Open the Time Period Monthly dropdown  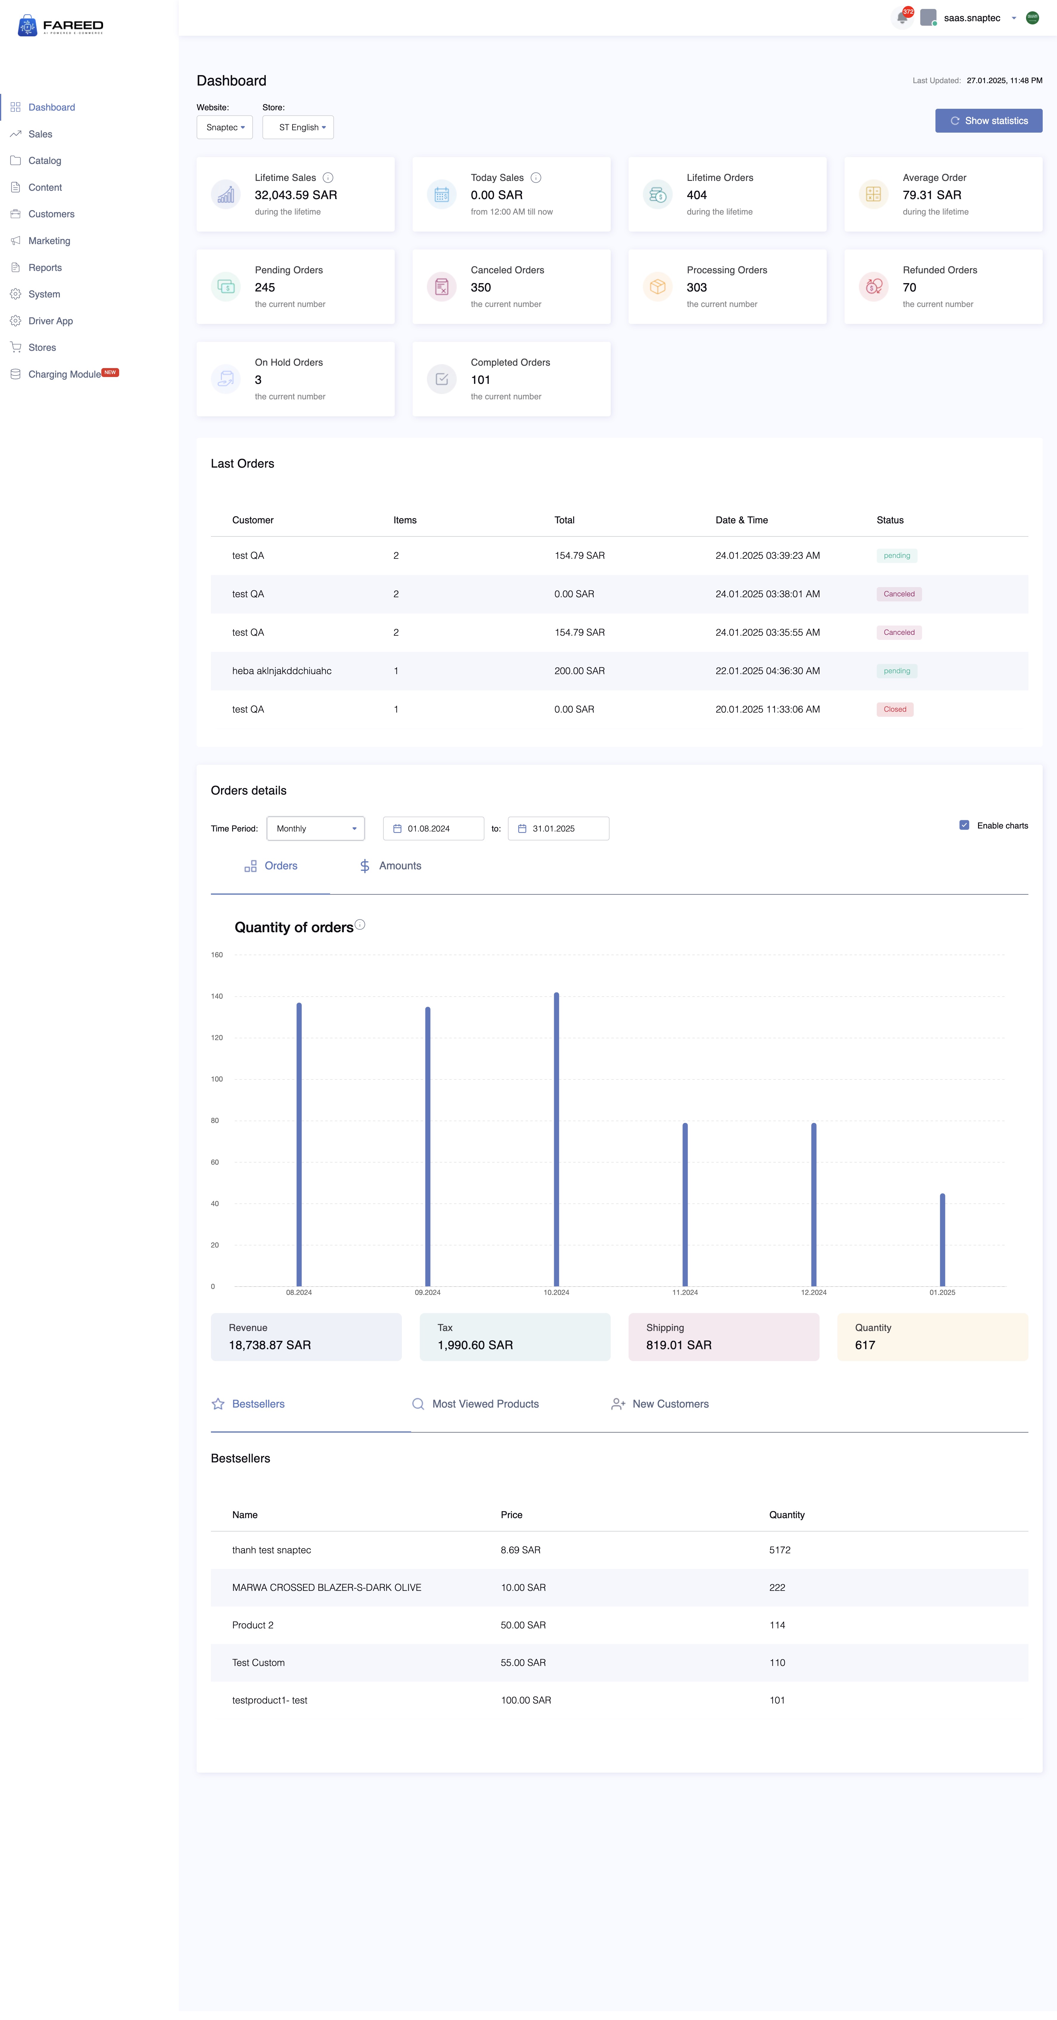coord(316,829)
